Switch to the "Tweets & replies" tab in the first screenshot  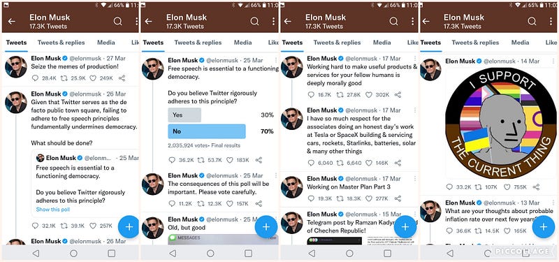pyautogui.click(x=61, y=43)
